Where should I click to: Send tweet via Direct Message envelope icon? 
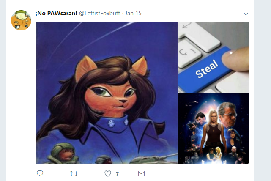[141, 173]
